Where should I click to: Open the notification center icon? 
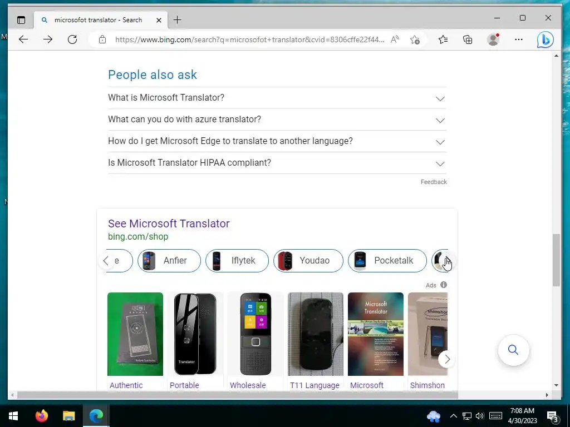553,416
